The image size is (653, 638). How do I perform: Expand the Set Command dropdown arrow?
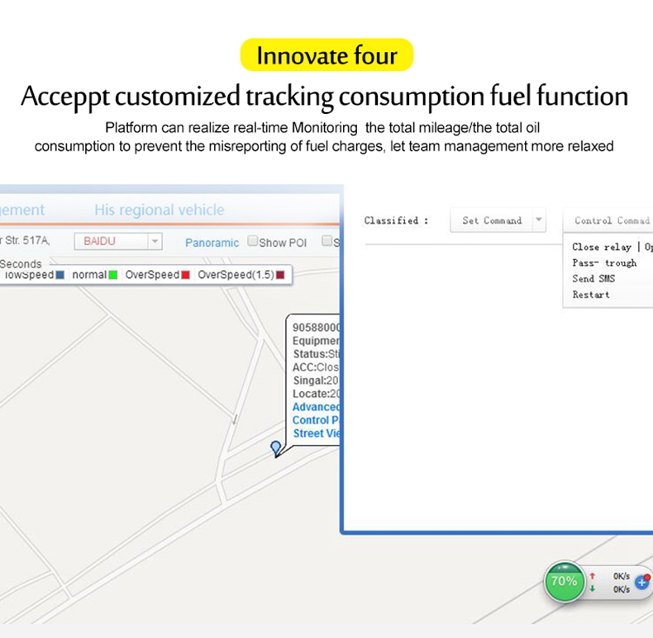click(538, 220)
